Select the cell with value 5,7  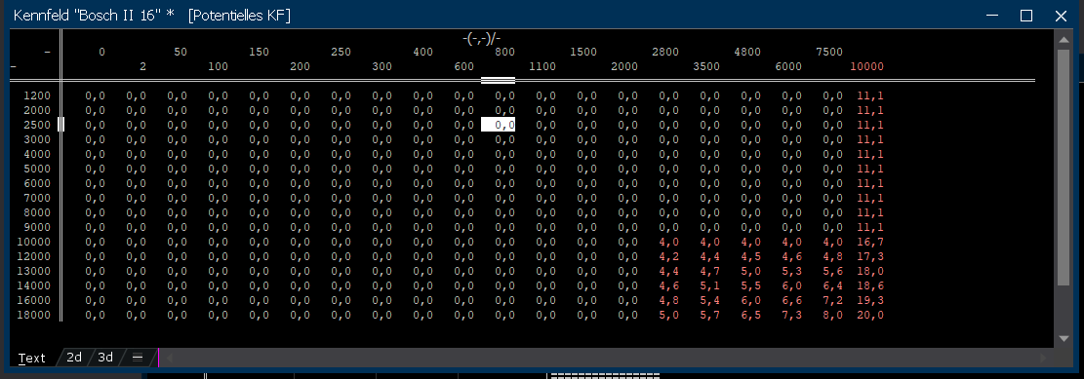(710, 315)
